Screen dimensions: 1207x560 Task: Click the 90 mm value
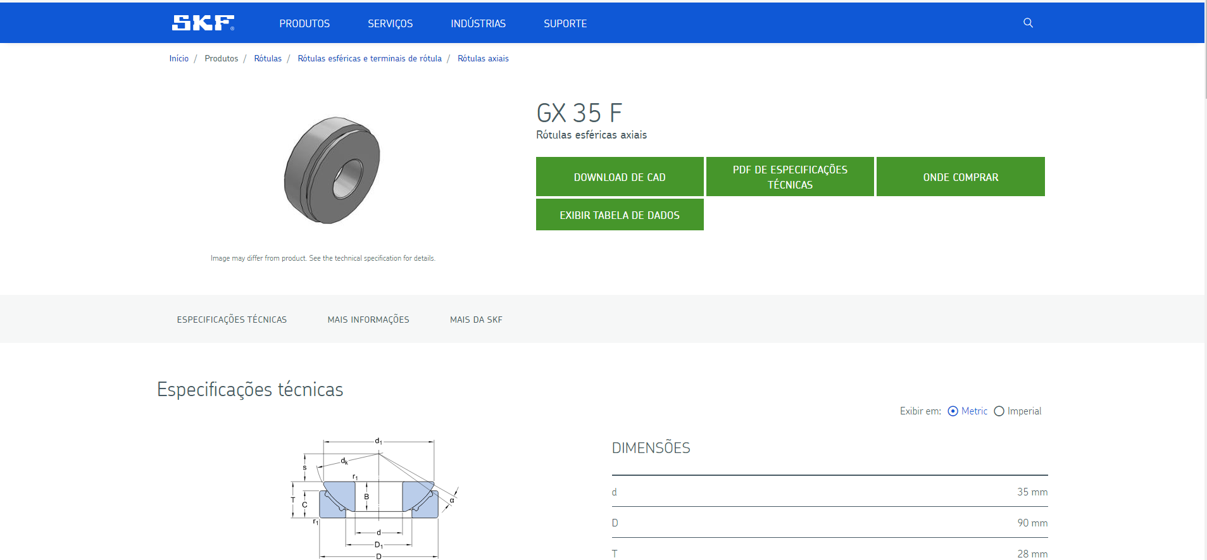[1032, 523]
